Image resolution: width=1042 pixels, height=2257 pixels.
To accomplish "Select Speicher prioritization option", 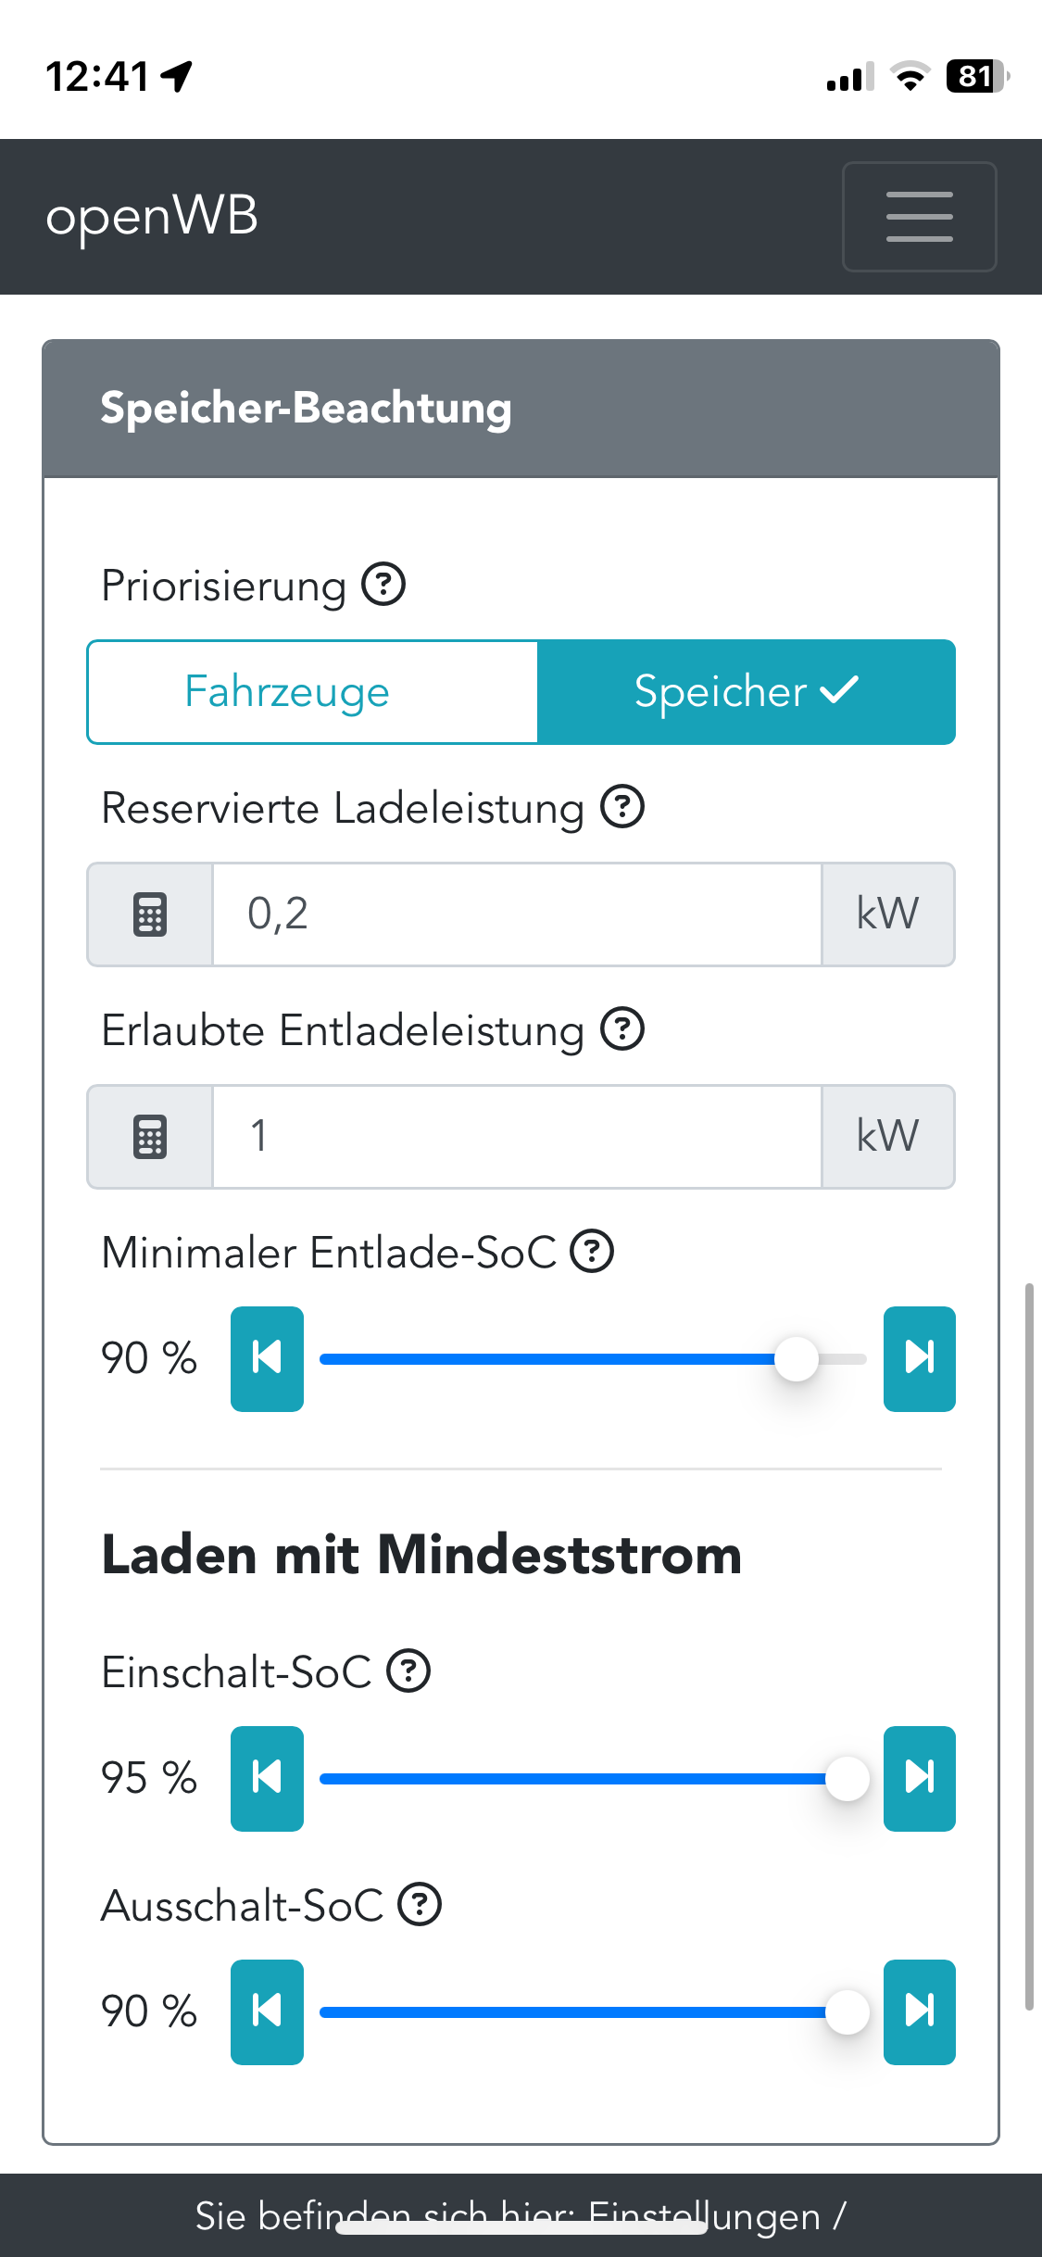I will coord(747,692).
